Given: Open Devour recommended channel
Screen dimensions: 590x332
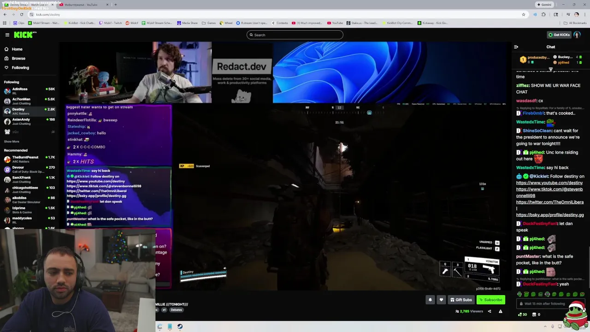Looking at the screenshot, I should coord(29,169).
